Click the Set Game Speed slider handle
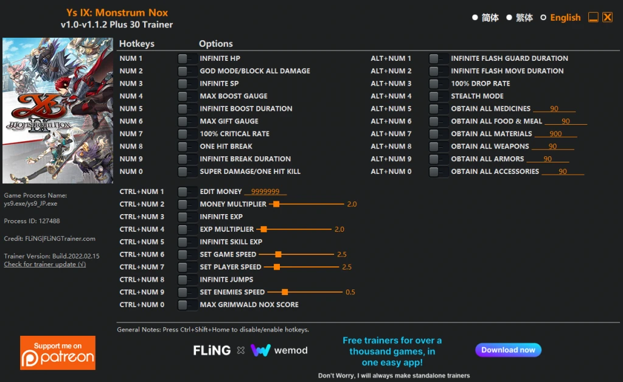 pyautogui.click(x=278, y=254)
